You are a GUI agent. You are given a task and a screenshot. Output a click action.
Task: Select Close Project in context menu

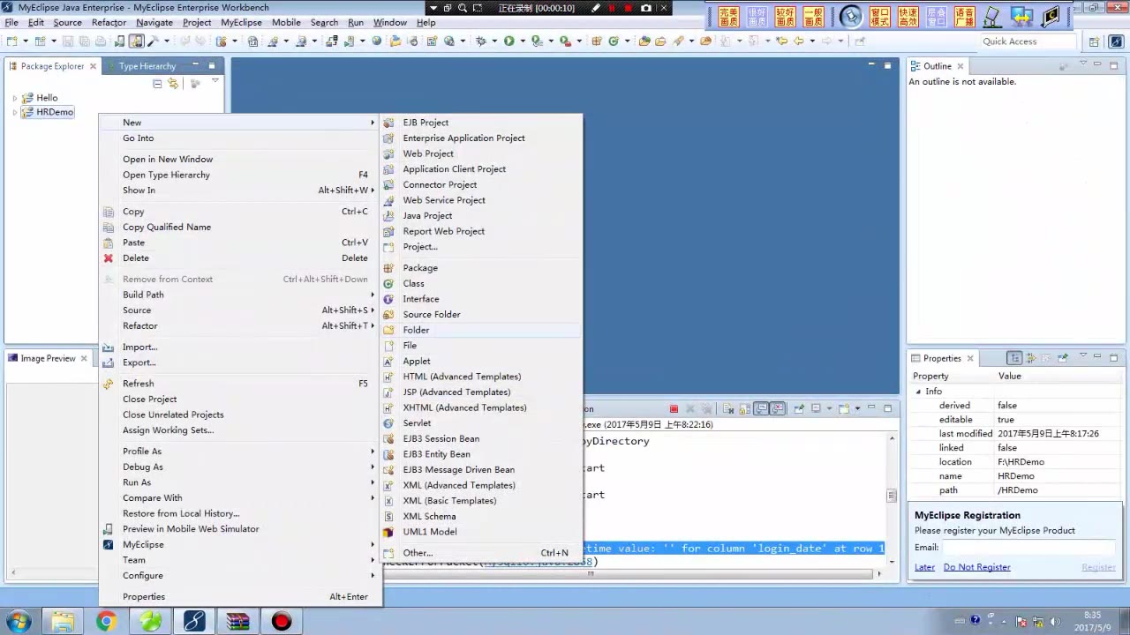(240, 400)
